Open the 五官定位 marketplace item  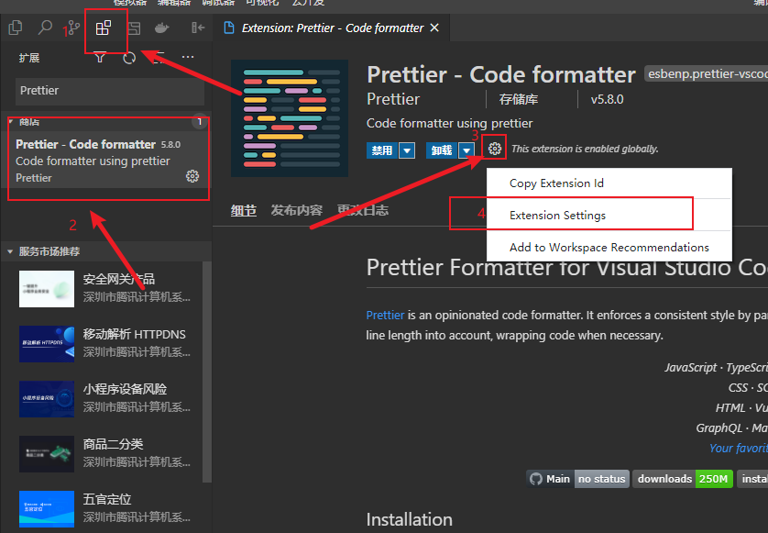[102, 508]
